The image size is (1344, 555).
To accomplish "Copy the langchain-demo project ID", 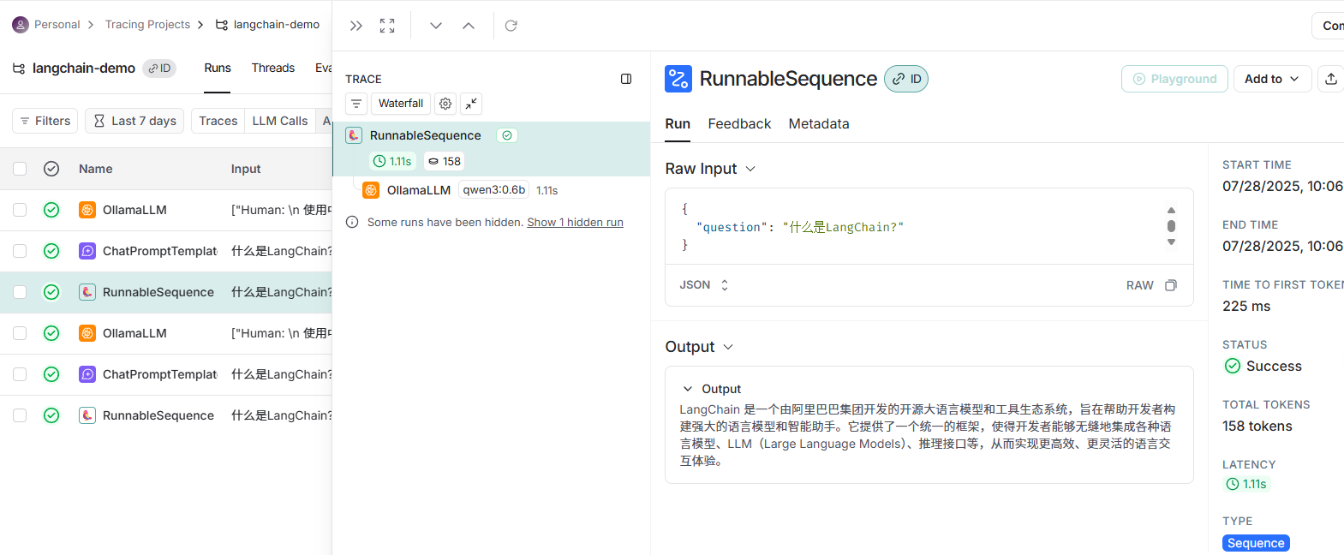I will tap(159, 69).
